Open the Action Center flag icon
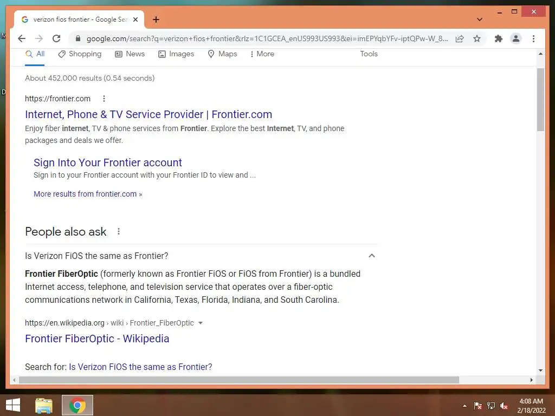This screenshot has width=555, height=416. 477,406
